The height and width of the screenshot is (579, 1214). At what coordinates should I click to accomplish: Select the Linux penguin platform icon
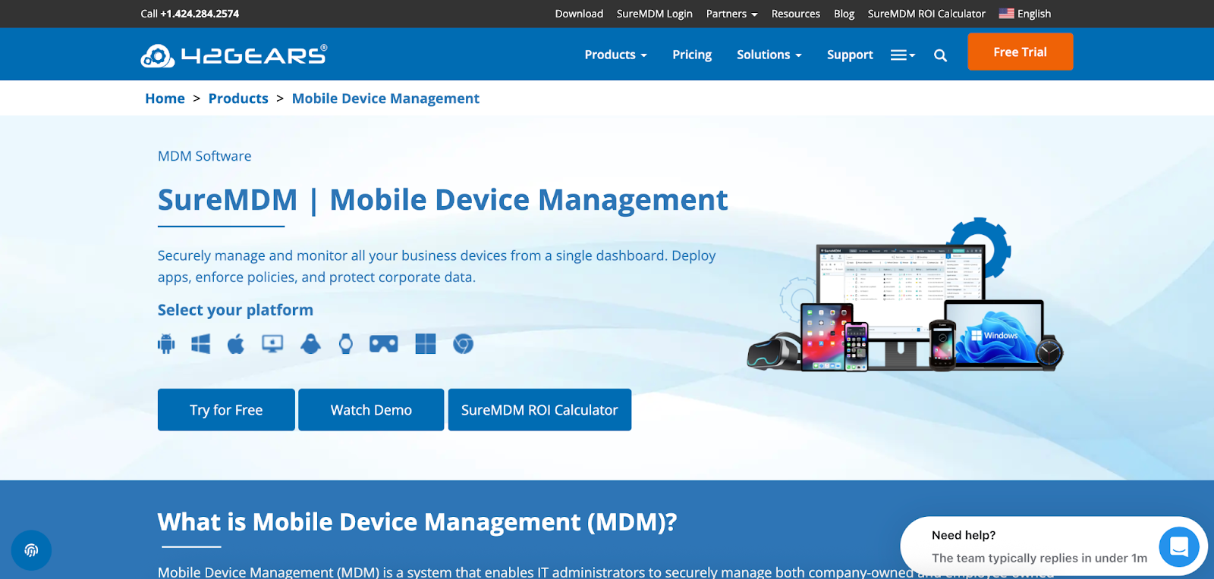click(310, 344)
